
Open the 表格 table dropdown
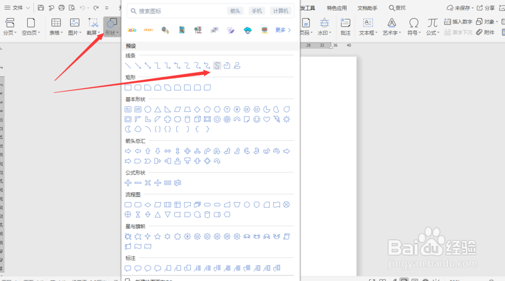[56, 27]
